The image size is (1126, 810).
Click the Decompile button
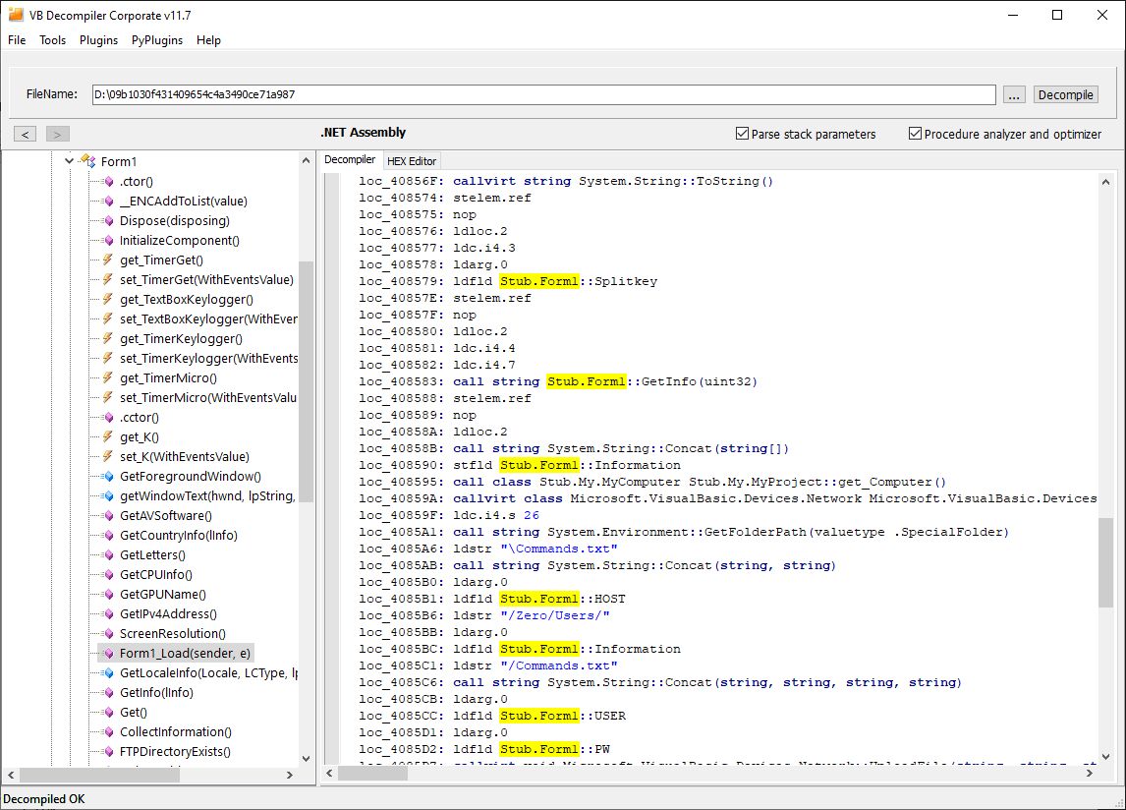pos(1066,95)
